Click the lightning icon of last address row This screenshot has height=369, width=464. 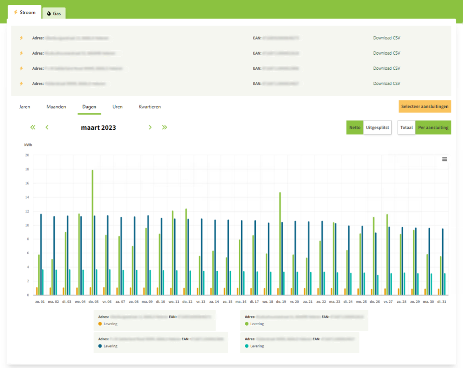[21, 84]
